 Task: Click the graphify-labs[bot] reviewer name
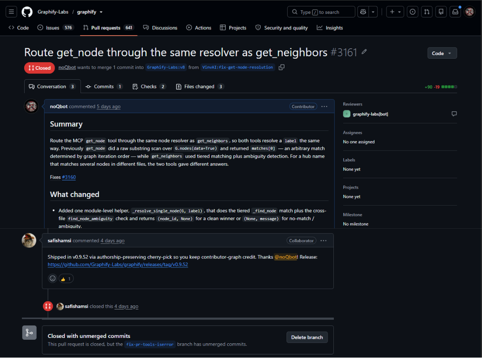point(370,114)
